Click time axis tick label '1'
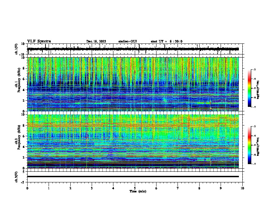 click(49, 188)
